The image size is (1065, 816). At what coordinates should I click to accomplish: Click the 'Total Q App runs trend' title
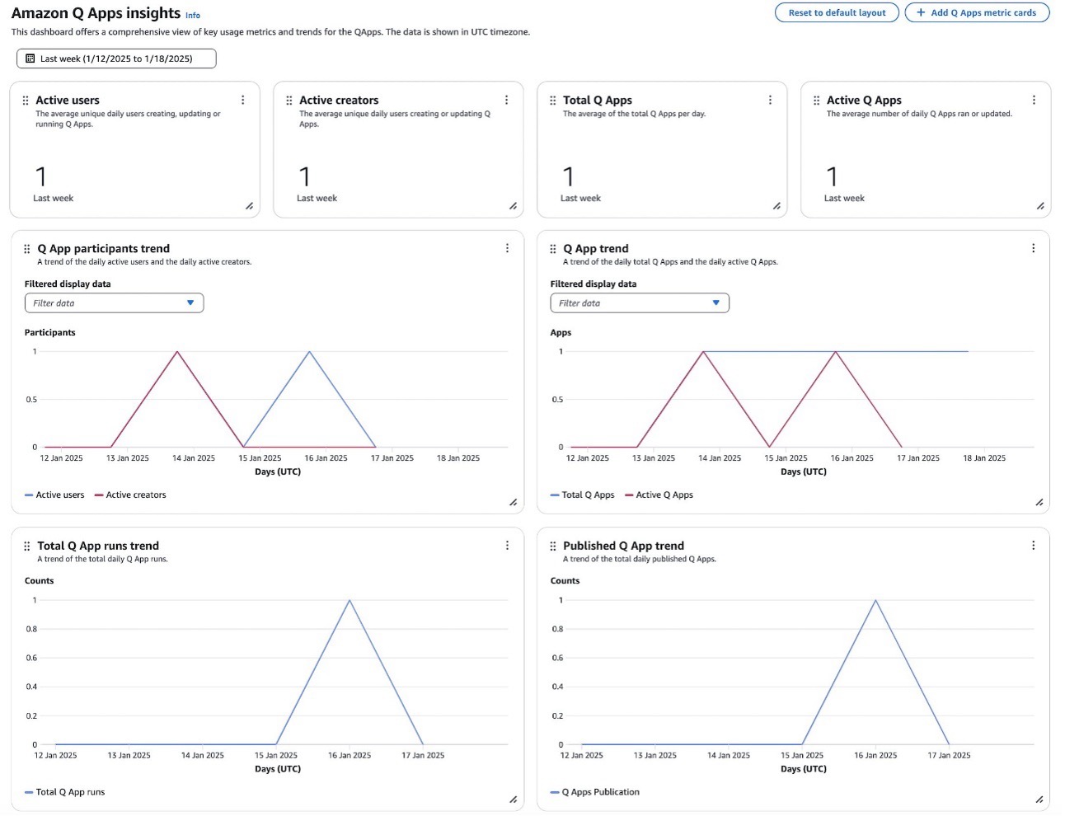[98, 546]
